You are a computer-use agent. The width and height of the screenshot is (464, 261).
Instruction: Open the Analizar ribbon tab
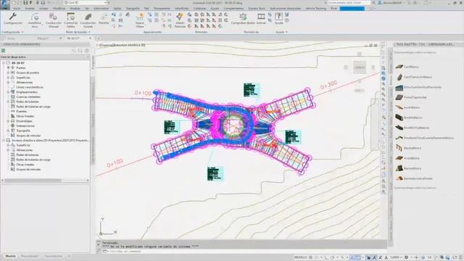coord(75,8)
